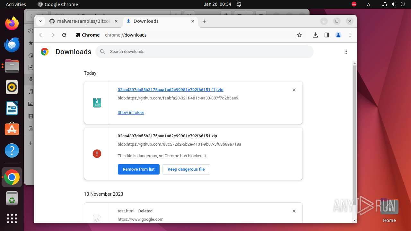Click the scrollbar down arrow

pyautogui.click(x=354, y=220)
